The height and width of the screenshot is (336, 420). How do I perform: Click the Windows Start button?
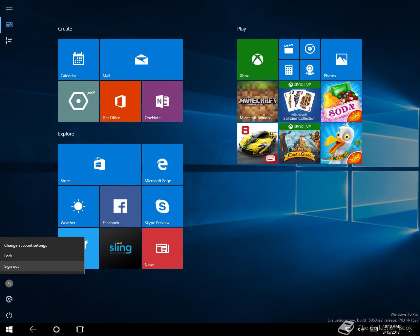[9, 329]
